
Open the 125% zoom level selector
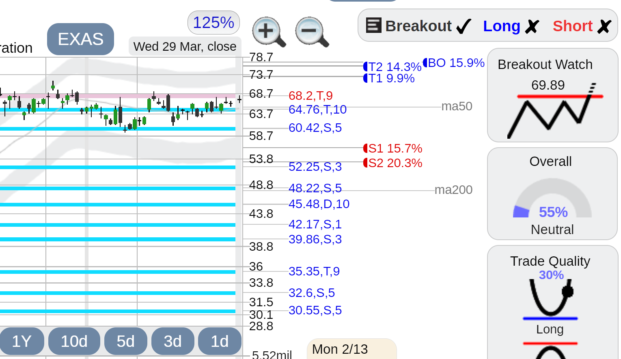click(213, 23)
